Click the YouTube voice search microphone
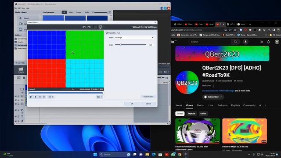 point(245,42)
